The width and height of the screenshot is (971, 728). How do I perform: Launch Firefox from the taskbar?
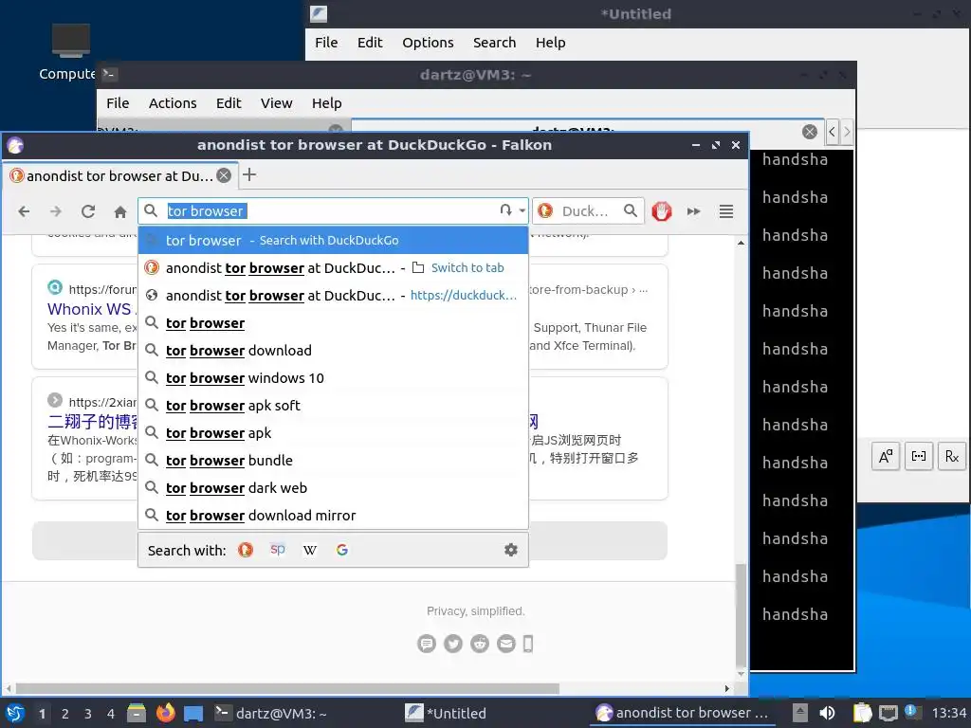pos(165,713)
